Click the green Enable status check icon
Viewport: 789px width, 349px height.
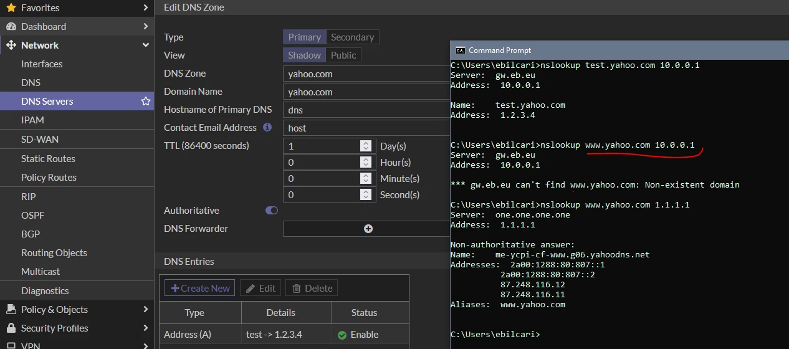[342, 335]
